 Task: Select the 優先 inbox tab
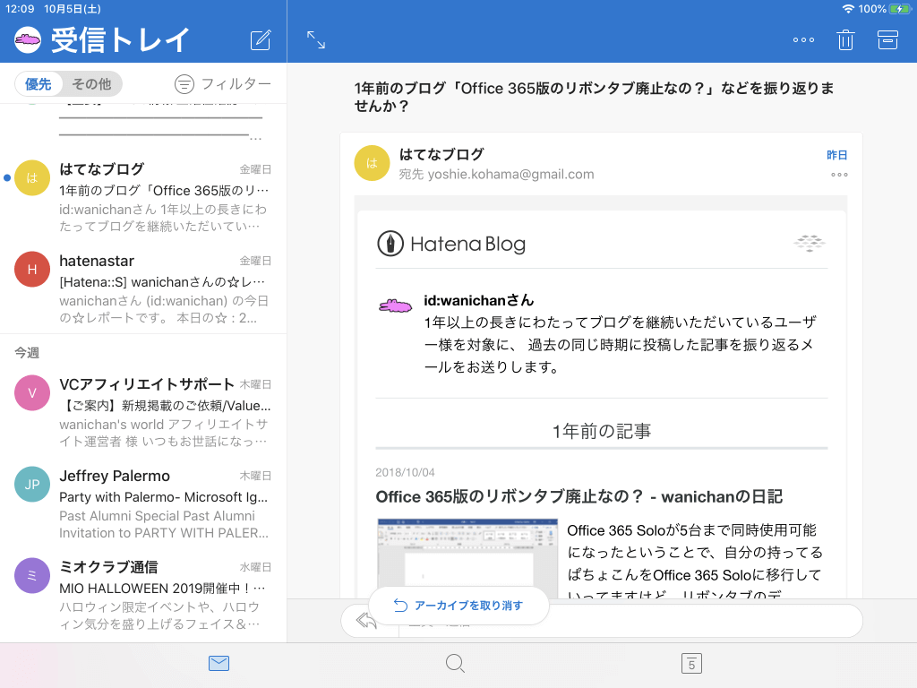38,84
